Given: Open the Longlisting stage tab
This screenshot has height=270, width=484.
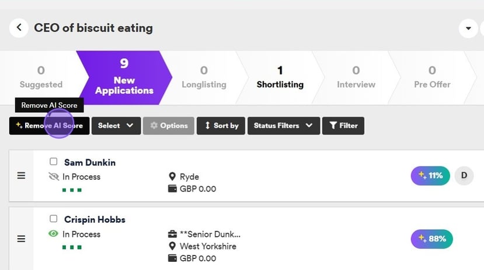Looking at the screenshot, I should click(204, 77).
